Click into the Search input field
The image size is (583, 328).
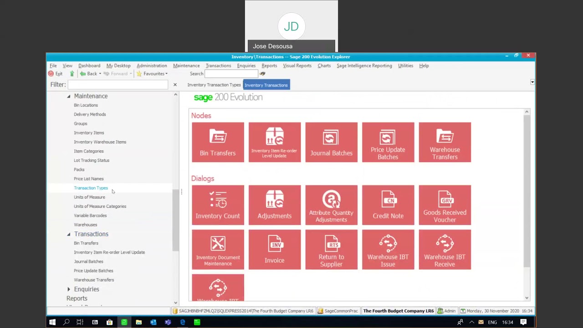(x=231, y=74)
